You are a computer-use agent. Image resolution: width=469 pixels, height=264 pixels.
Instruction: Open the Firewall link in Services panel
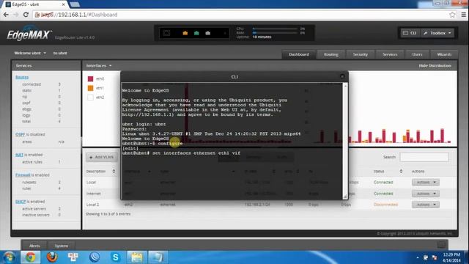tap(23, 175)
